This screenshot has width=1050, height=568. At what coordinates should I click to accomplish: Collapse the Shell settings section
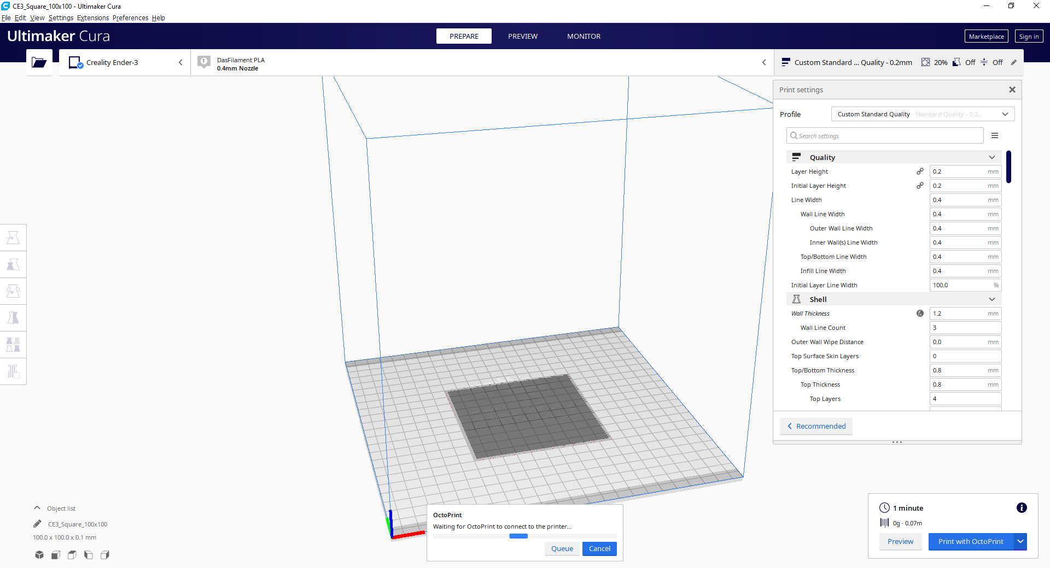tap(894, 299)
